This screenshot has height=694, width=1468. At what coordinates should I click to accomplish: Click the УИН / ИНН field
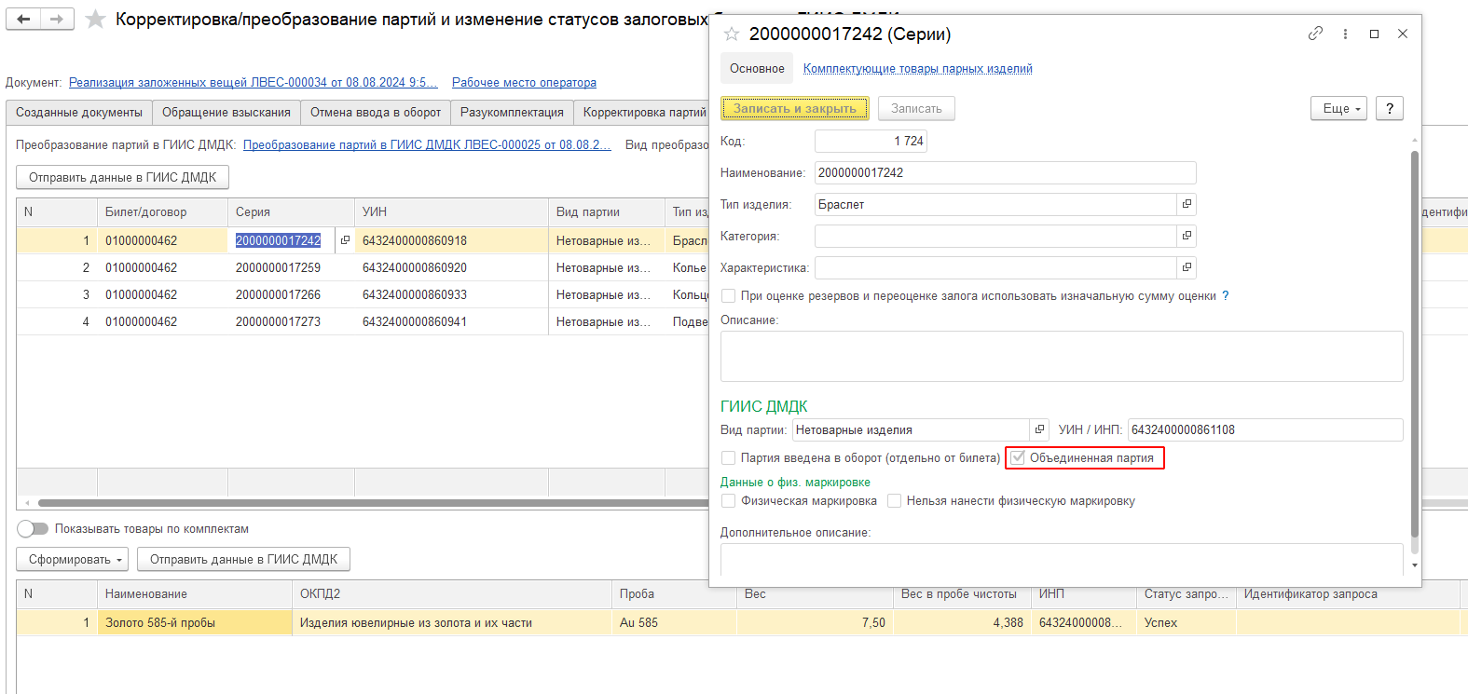tap(1265, 429)
